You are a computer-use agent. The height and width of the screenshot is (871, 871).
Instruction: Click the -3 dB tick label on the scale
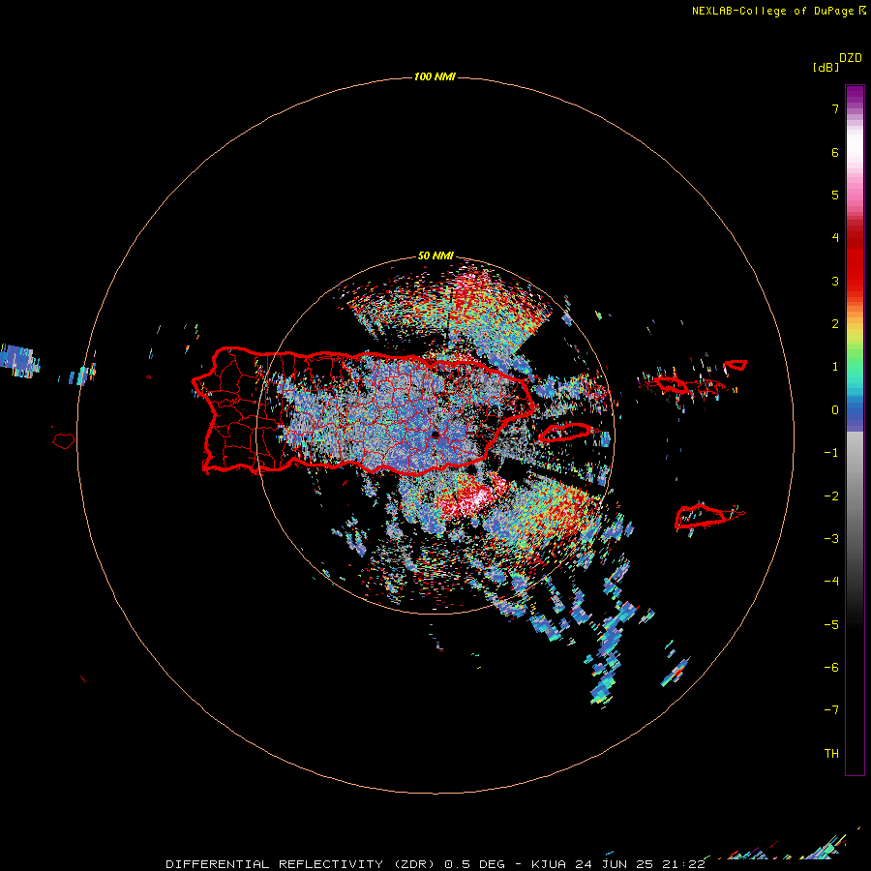(x=831, y=539)
